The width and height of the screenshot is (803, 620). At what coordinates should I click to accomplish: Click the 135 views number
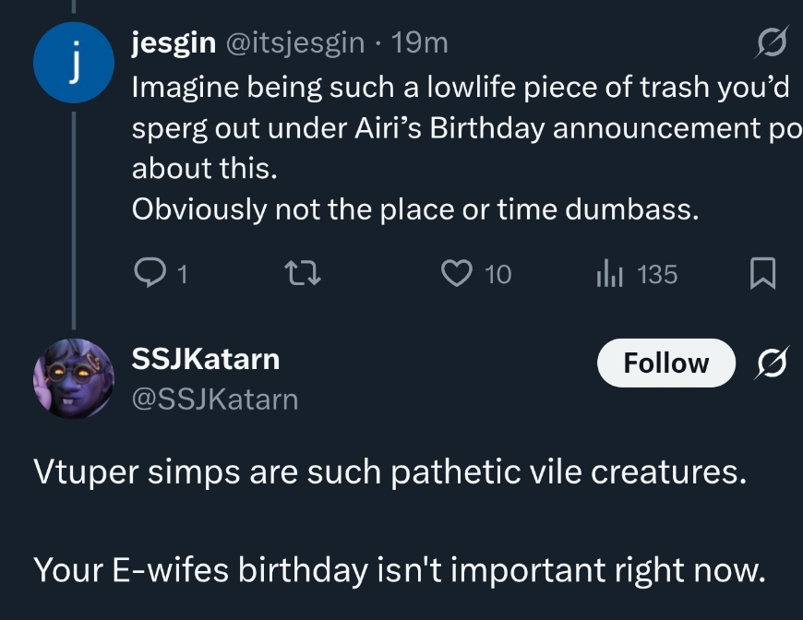click(x=657, y=274)
